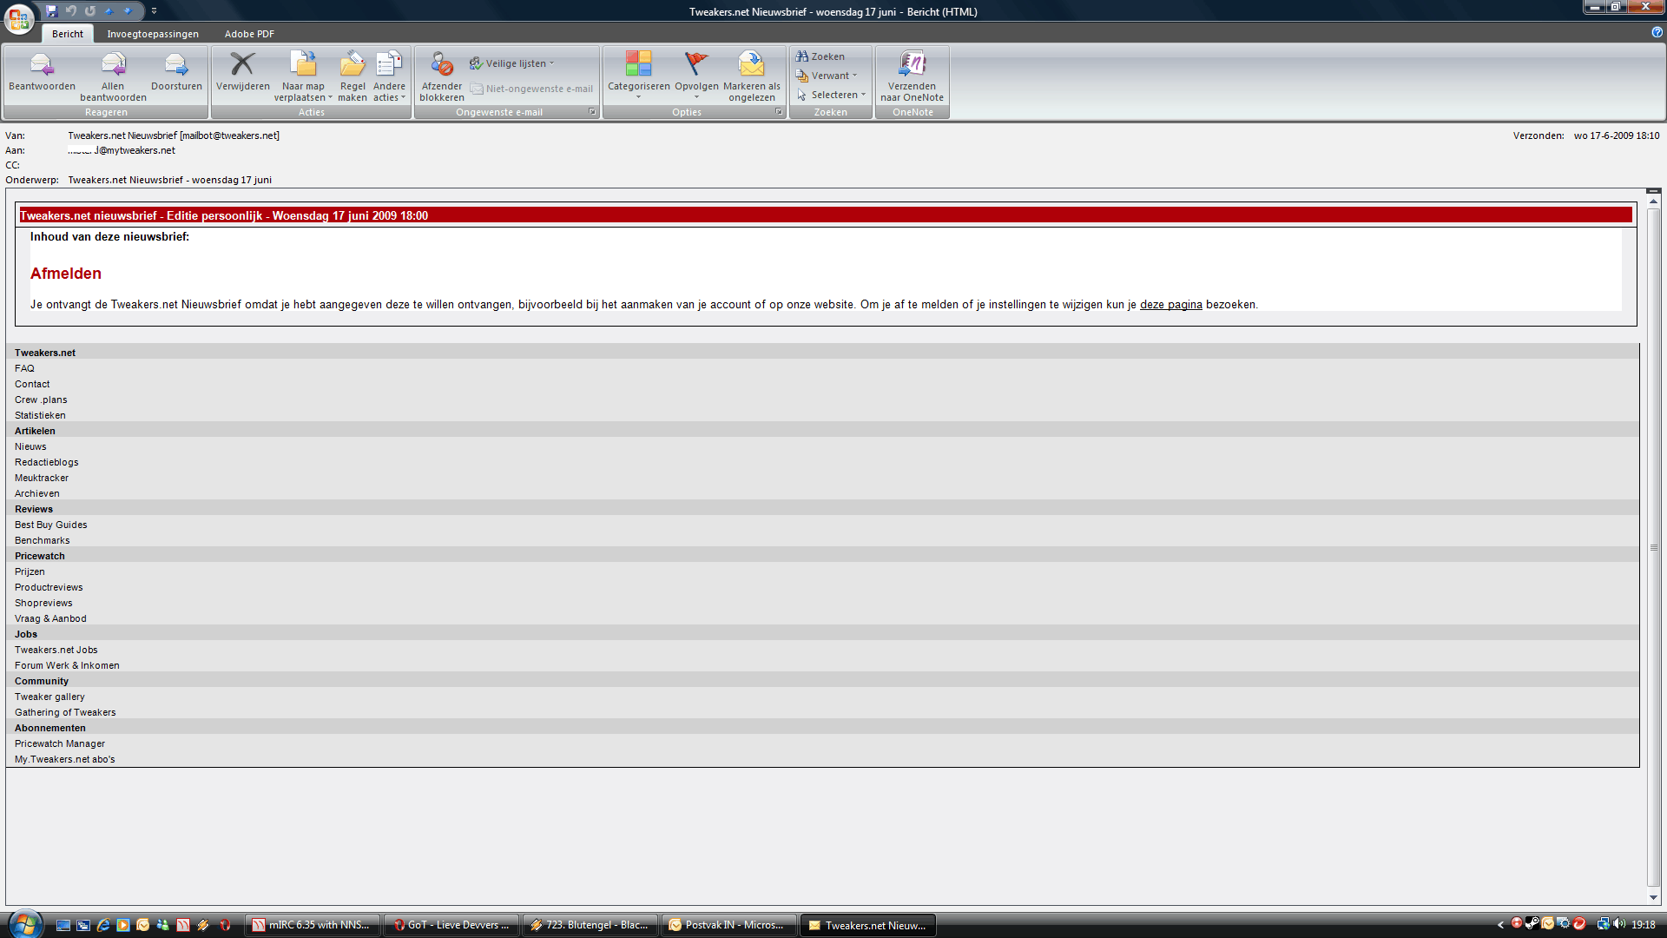Open the Contact link

point(32,384)
